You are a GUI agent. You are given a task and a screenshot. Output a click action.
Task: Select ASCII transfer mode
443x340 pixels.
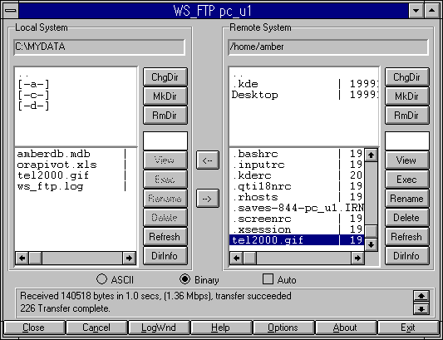coord(115,279)
